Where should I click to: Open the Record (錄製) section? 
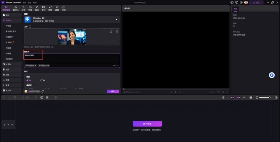[12, 75]
